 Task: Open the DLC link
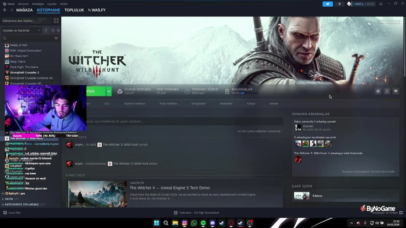tap(107, 104)
